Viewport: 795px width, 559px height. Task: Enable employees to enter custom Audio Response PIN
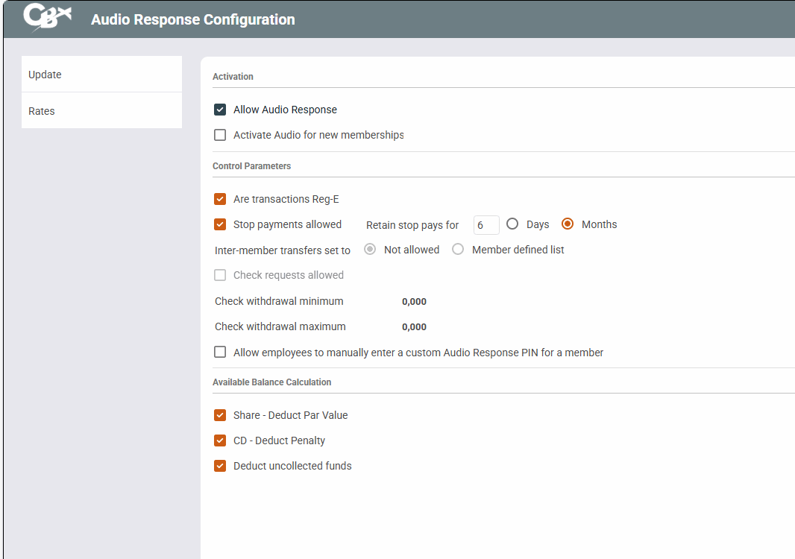pyautogui.click(x=220, y=353)
